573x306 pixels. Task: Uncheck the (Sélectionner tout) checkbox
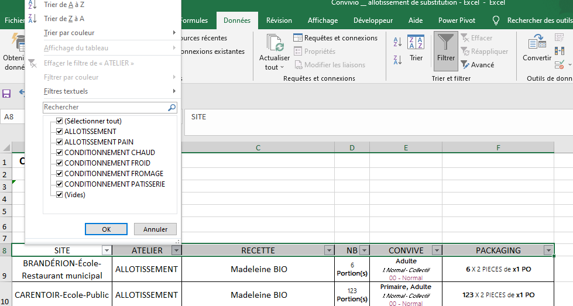(59, 121)
